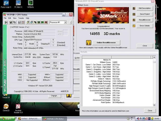Click the bright green PCI icon in WCPUID toolbar
The width and height of the screenshot is (161, 121).
pos(42,22)
